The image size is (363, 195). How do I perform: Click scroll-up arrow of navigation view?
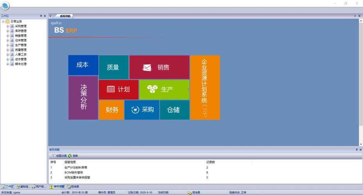(361, 21)
